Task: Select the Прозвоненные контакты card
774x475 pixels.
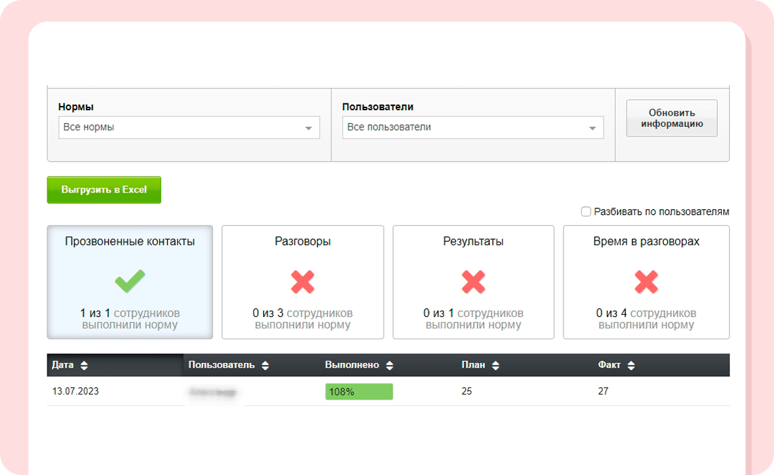Action: [x=130, y=282]
